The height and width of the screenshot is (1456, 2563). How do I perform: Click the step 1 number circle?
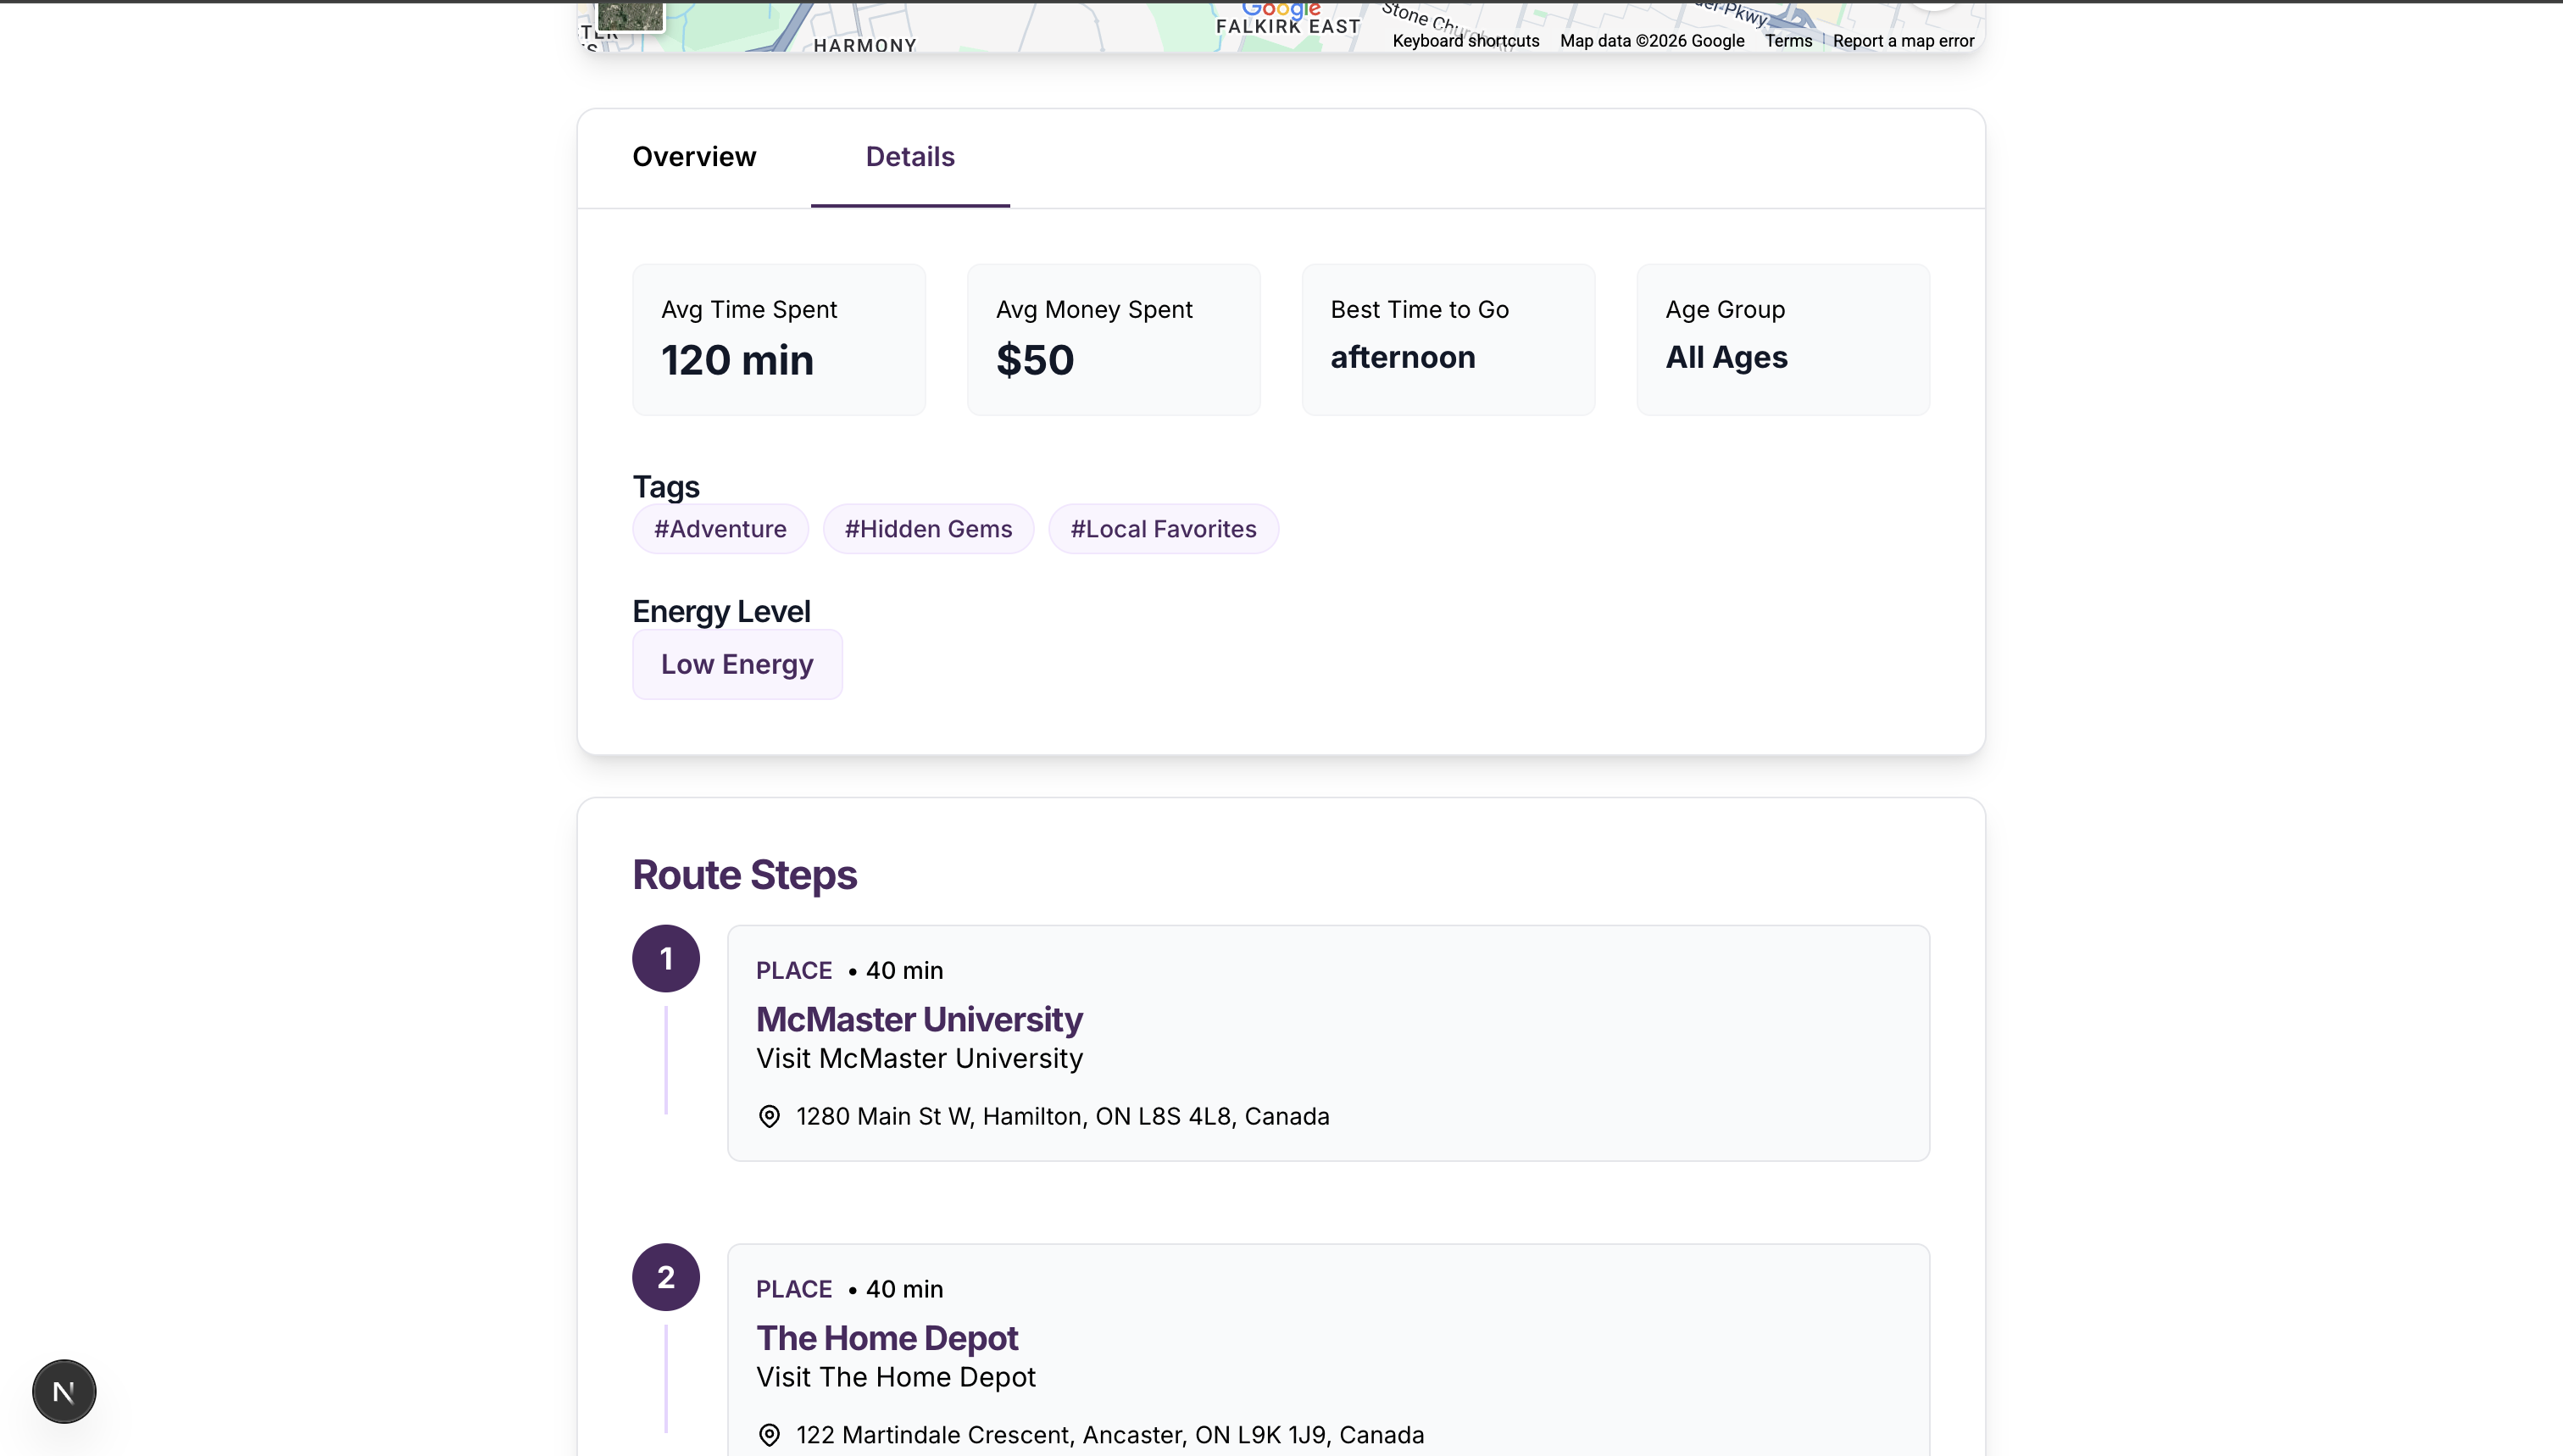666,958
